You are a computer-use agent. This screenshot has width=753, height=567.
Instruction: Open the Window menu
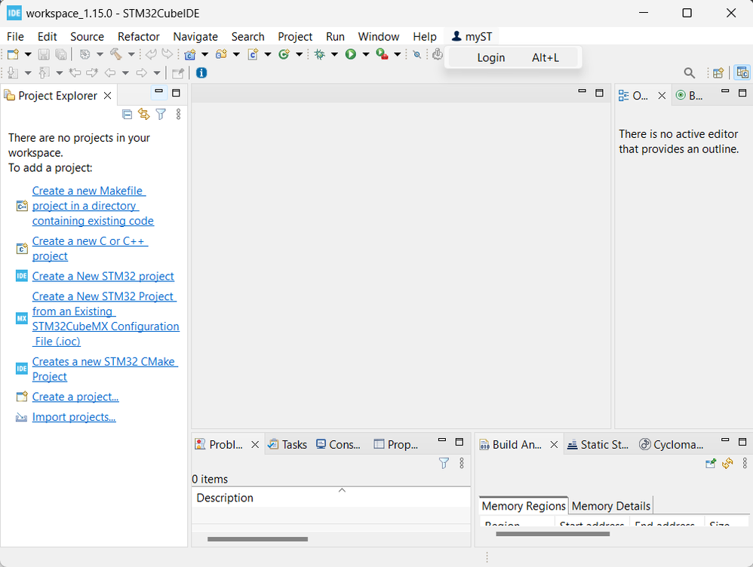pos(379,36)
